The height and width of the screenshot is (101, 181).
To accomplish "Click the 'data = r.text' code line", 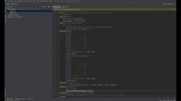I will pos(71,89).
